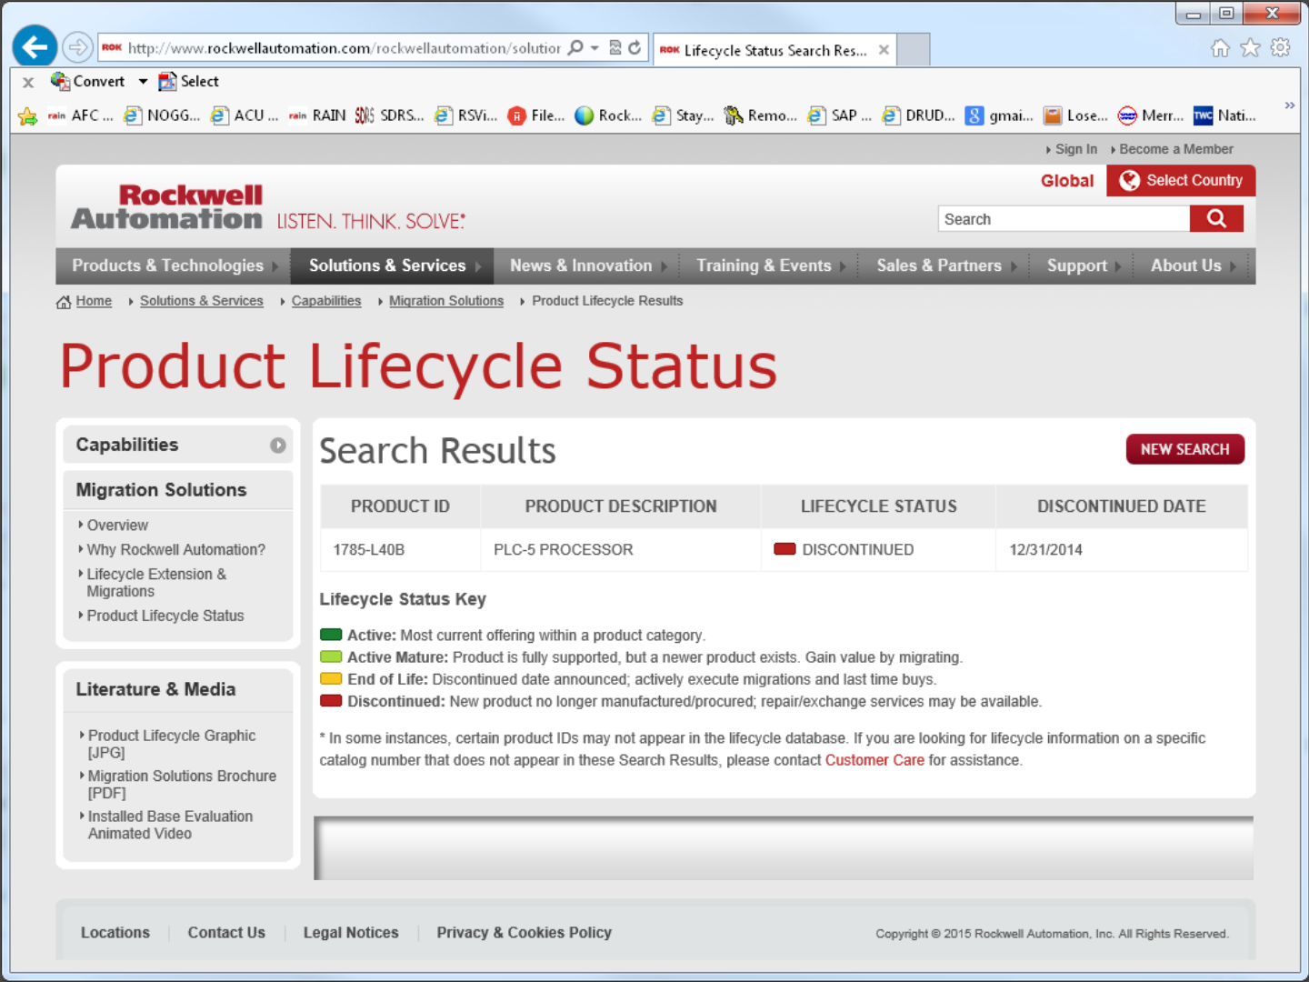Open the ACU favorites bookmark
The height and width of the screenshot is (982, 1309).
[244, 115]
